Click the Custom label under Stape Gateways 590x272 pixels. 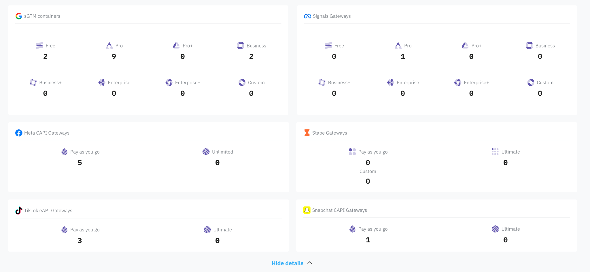point(368,171)
